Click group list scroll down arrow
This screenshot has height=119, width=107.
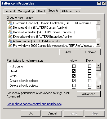point(98,45)
